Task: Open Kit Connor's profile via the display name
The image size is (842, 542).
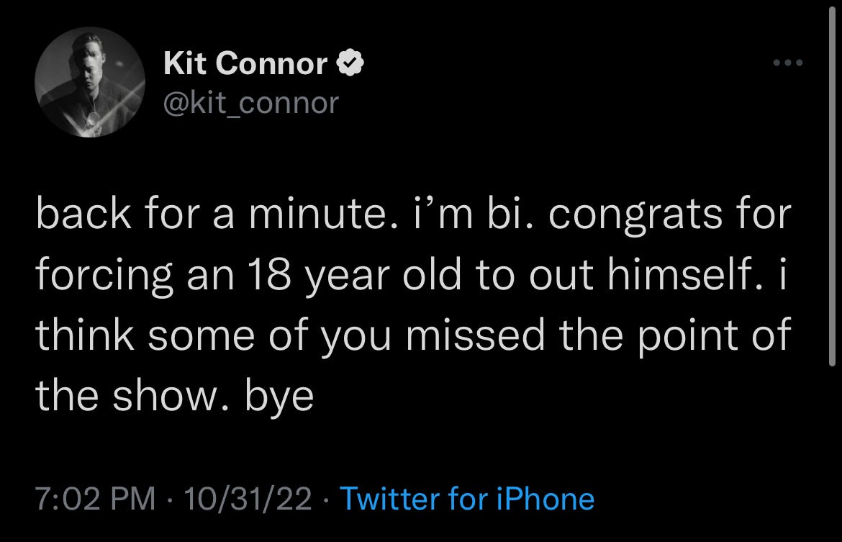Action: click(243, 63)
